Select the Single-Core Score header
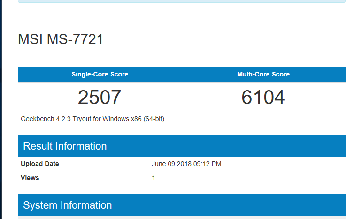 (x=100, y=74)
